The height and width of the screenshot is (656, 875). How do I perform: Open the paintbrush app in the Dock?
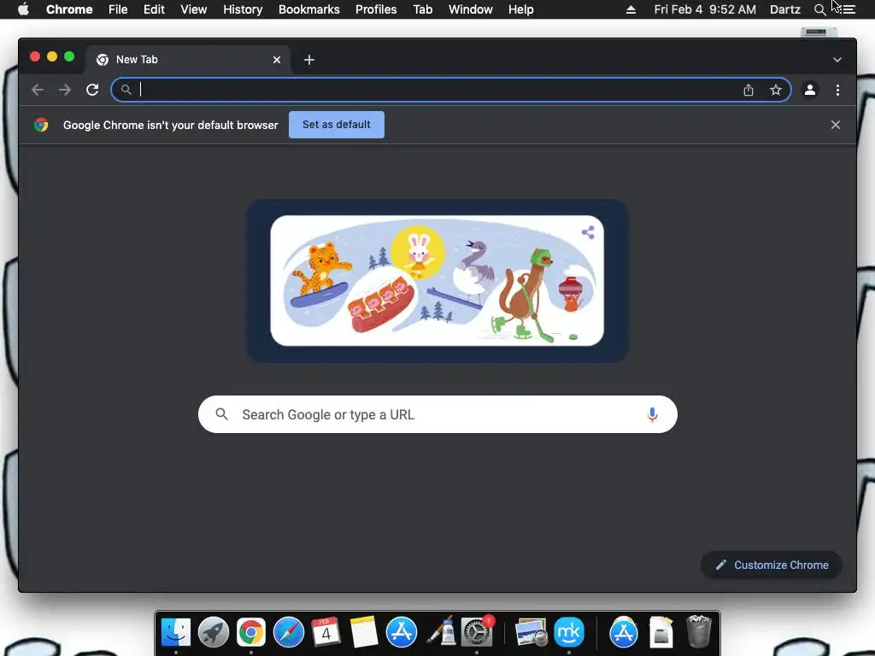440,632
